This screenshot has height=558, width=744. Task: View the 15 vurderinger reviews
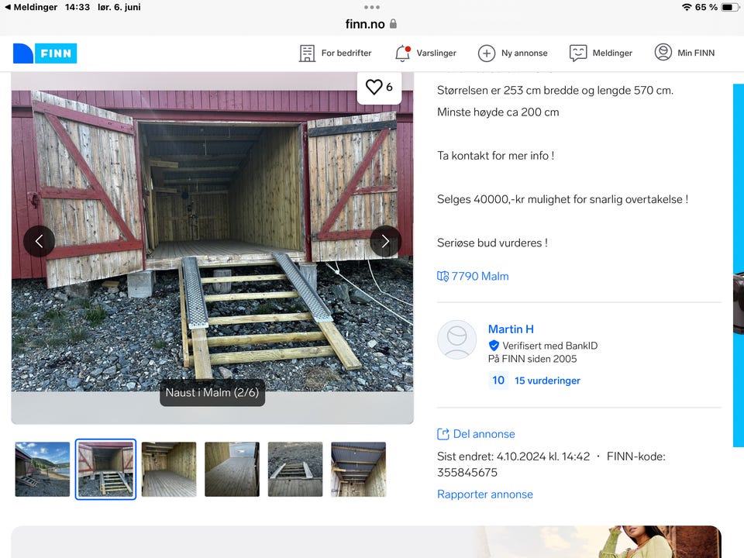(x=547, y=381)
